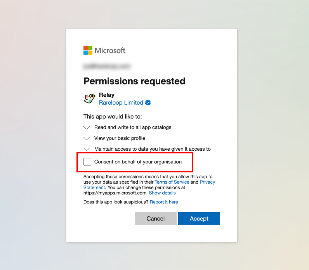This screenshot has width=309, height=270.
Task: Tick the organisation consent checkbox
Action: coord(87,162)
